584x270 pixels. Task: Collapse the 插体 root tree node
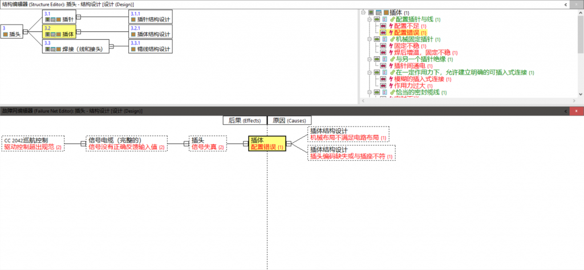click(x=363, y=12)
